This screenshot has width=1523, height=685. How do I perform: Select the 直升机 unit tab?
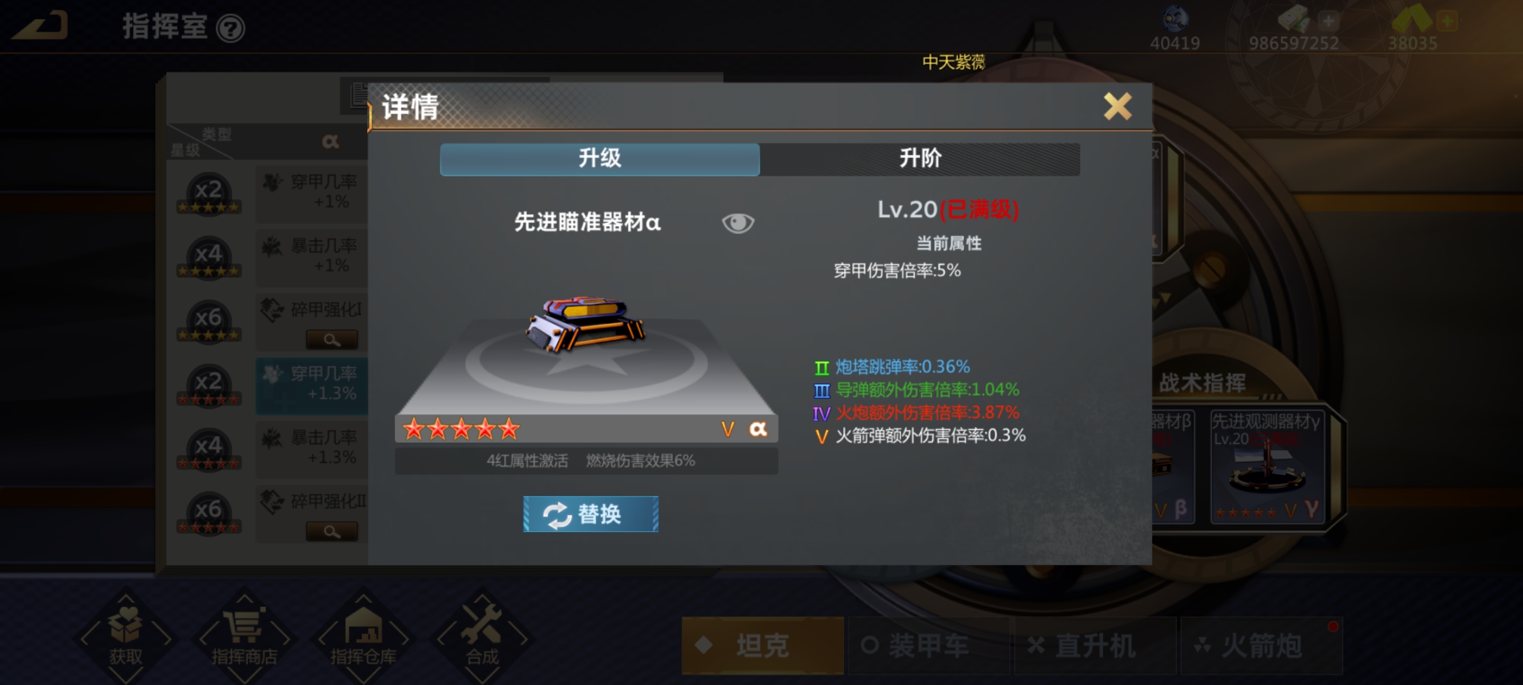pyautogui.click(x=1095, y=646)
